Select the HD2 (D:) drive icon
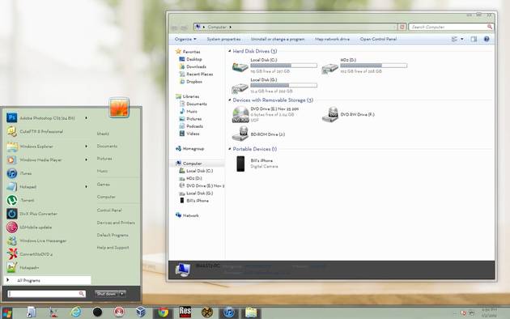This screenshot has height=319, width=510. point(329,68)
